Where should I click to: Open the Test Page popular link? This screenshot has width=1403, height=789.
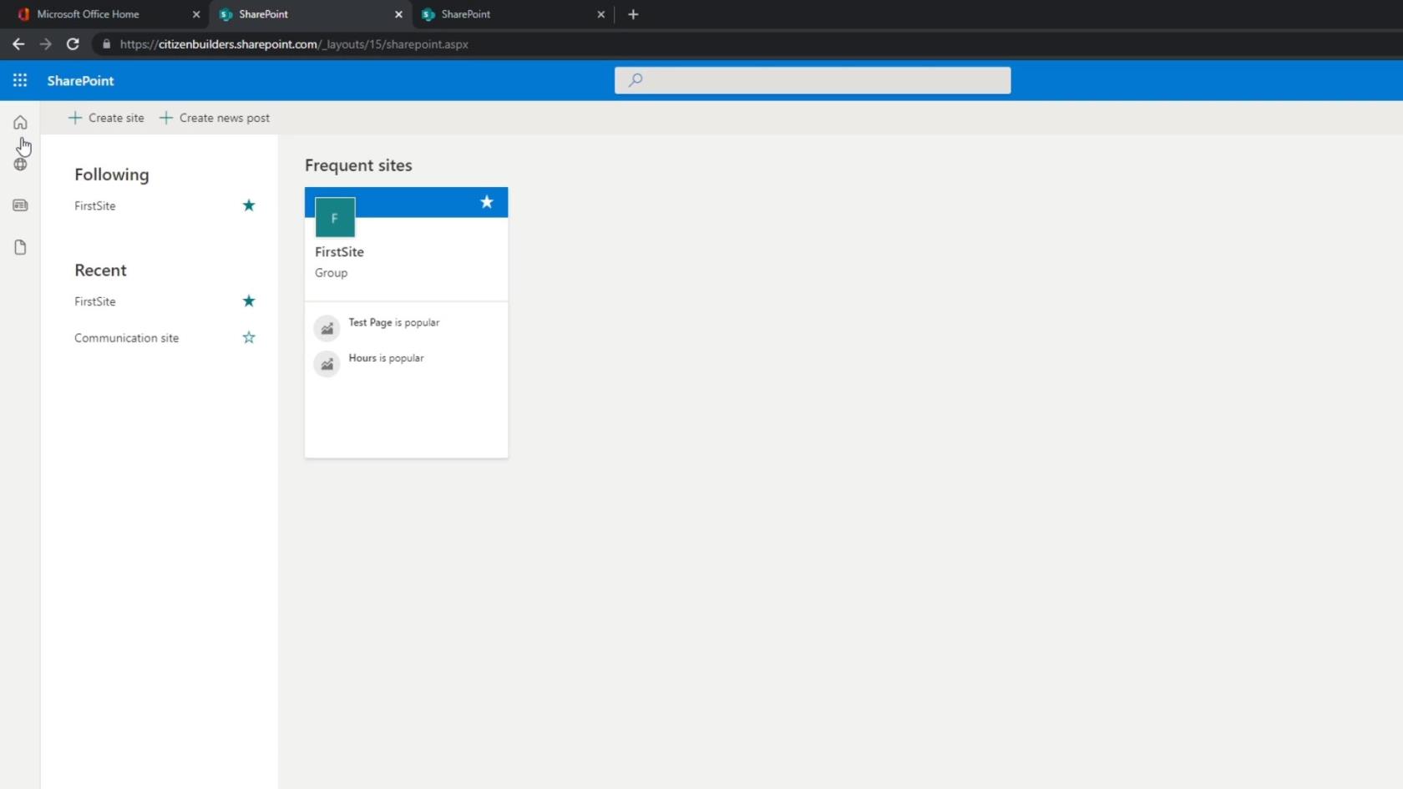click(x=370, y=322)
